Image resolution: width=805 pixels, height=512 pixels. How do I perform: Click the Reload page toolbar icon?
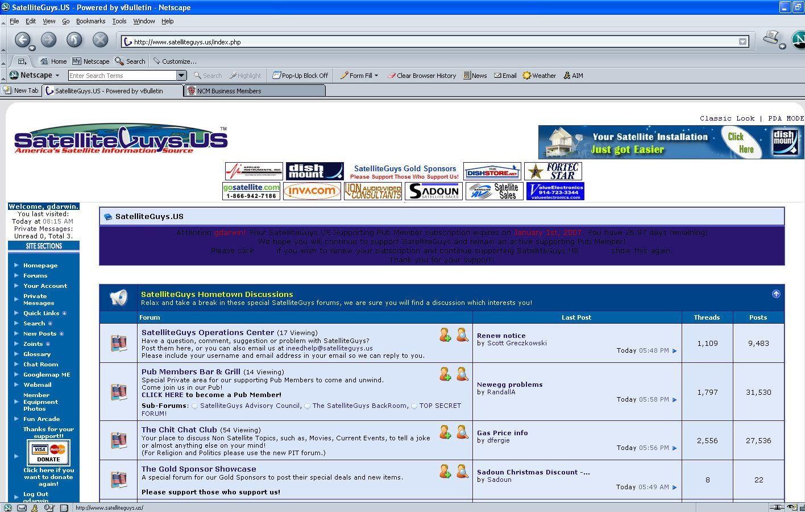point(74,39)
